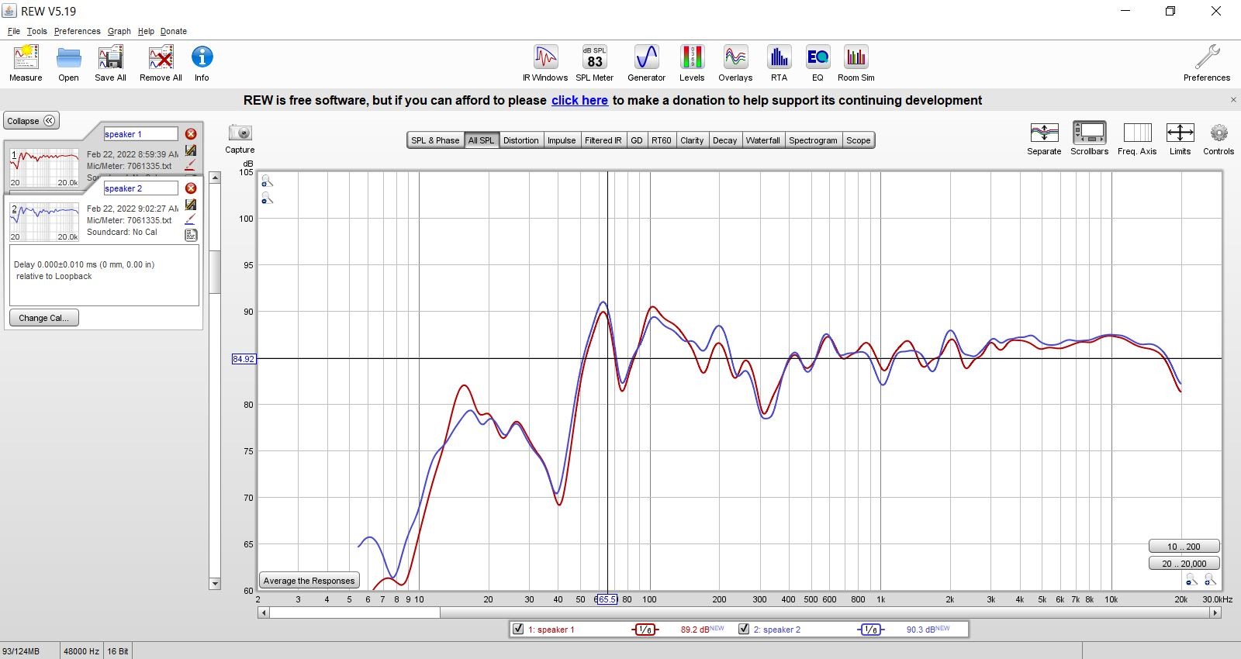The image size is (1241, 659).
Task: Follow the 'click here' donation link
Action: [x=579, y=100]
